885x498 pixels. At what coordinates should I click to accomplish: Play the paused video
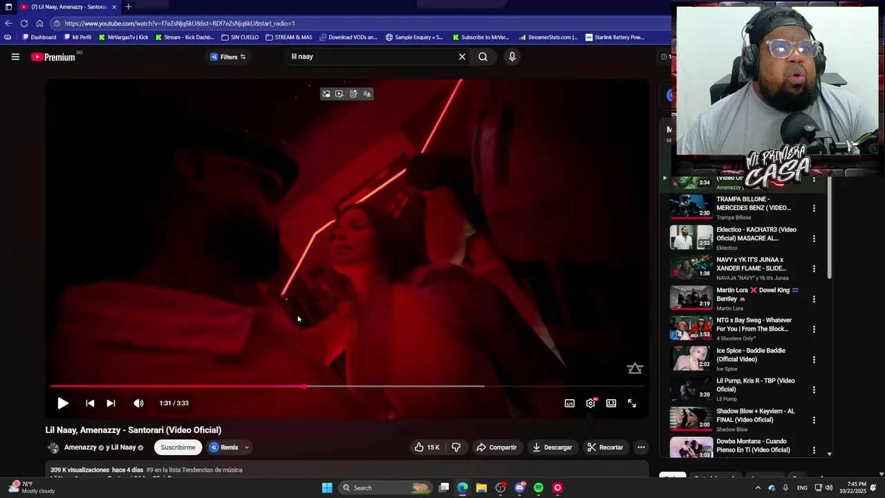click(63, 403)
